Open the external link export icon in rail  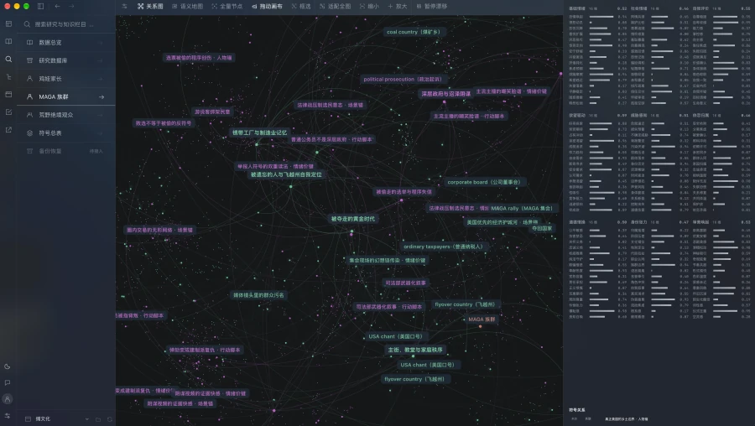tap(8, 129)
